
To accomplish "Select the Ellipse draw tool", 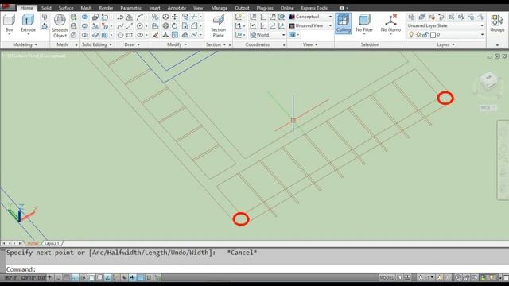I will (140, 35).
